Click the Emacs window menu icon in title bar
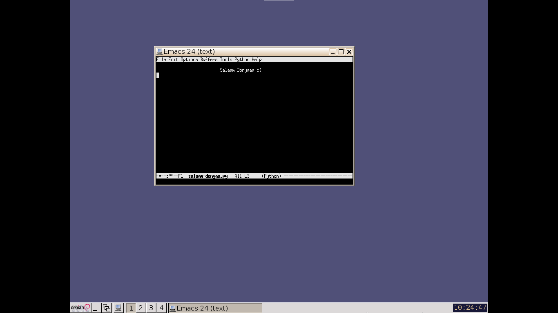Viewport: 558px width, 313px height. point(159,52)
